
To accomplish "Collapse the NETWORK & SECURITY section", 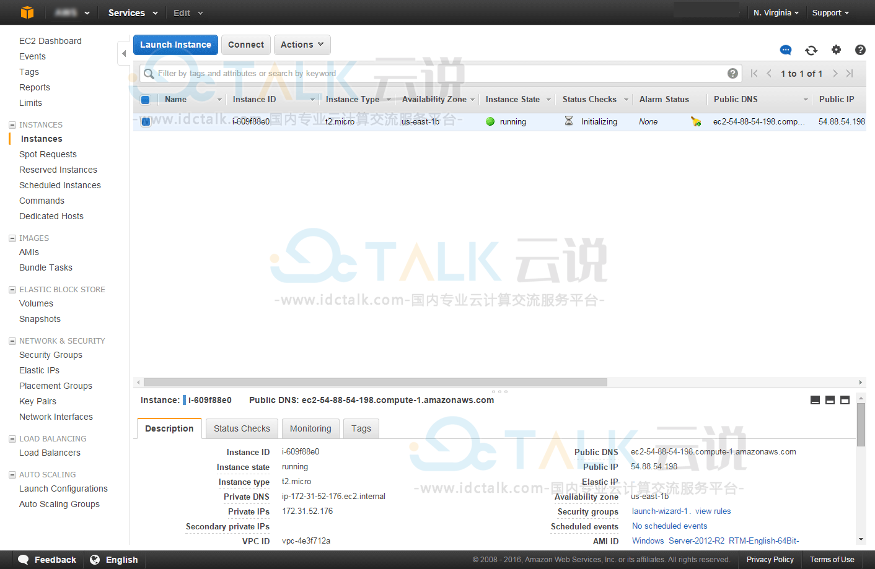I will click(12, 341).
